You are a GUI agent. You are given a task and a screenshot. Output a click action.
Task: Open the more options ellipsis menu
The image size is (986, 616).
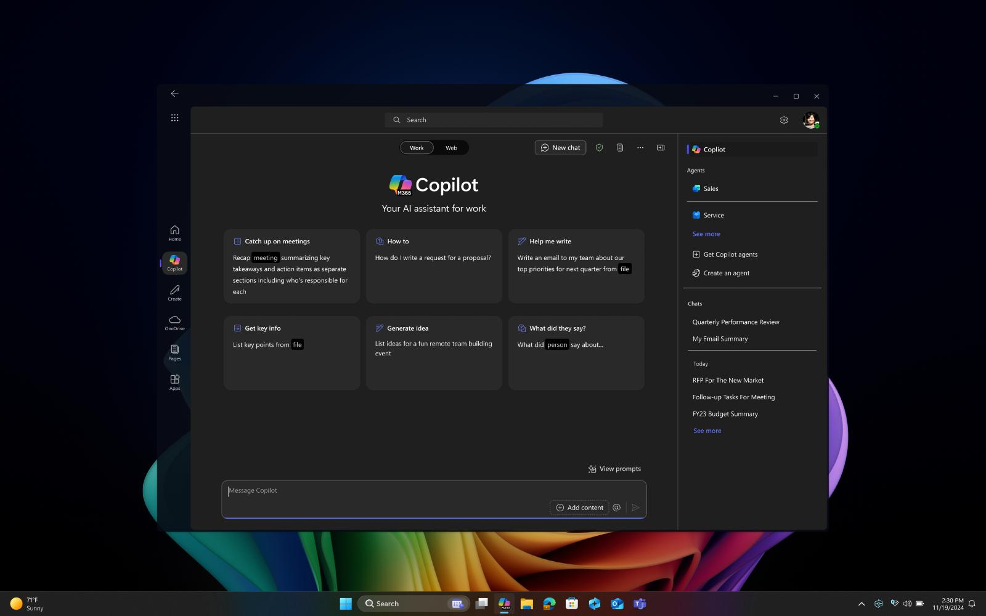coord(640,148)
